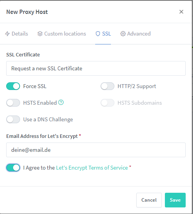
Task: Go to the Advanced tab
Action: [136, 34]
